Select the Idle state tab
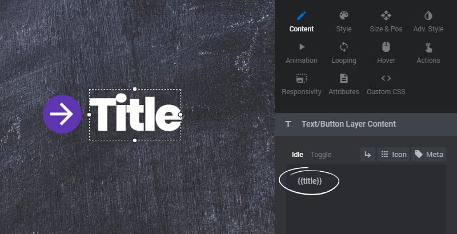 (298, 155)
